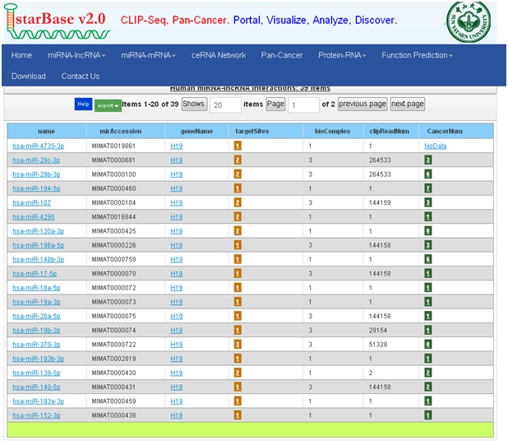The height and width of the screenshot is (445, 508).
Task: Select CancerNum badge for hsa-miR-140-5p
Action: click(427, 387)
